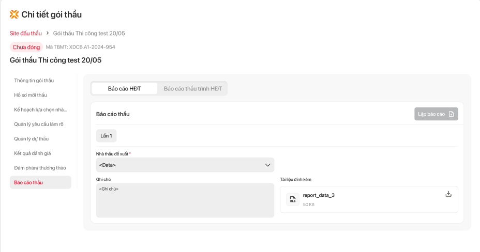Viewport: 480px width, 252px height.
Task: Open Kế hoạch lựa chọn nhà... menu item
Action: (x=40, y=109)
